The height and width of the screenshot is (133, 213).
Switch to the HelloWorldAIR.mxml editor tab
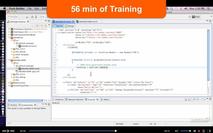click(88, 22)
